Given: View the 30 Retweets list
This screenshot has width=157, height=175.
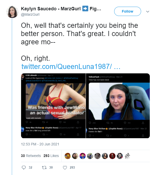Looking at the screenshot, I should [31, 156].
